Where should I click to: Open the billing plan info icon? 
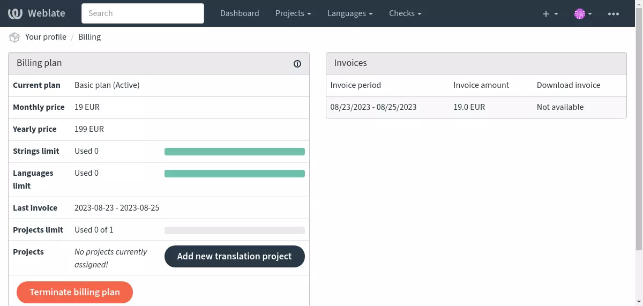coord(297,64)
